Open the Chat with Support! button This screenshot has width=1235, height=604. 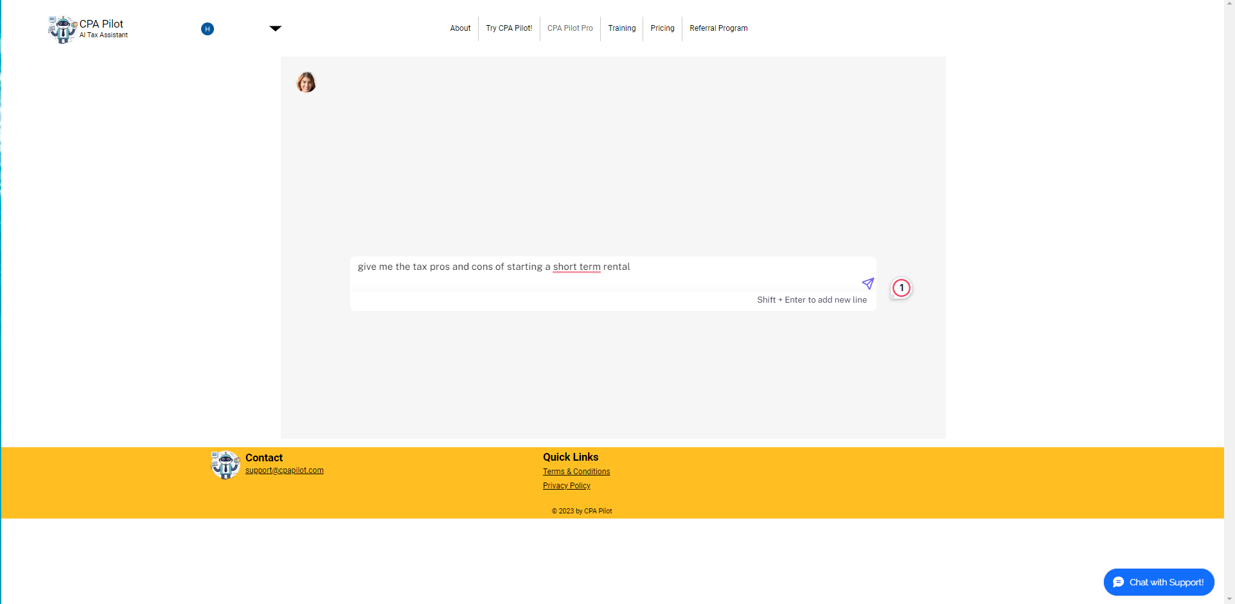click(x=1159, y=582)
